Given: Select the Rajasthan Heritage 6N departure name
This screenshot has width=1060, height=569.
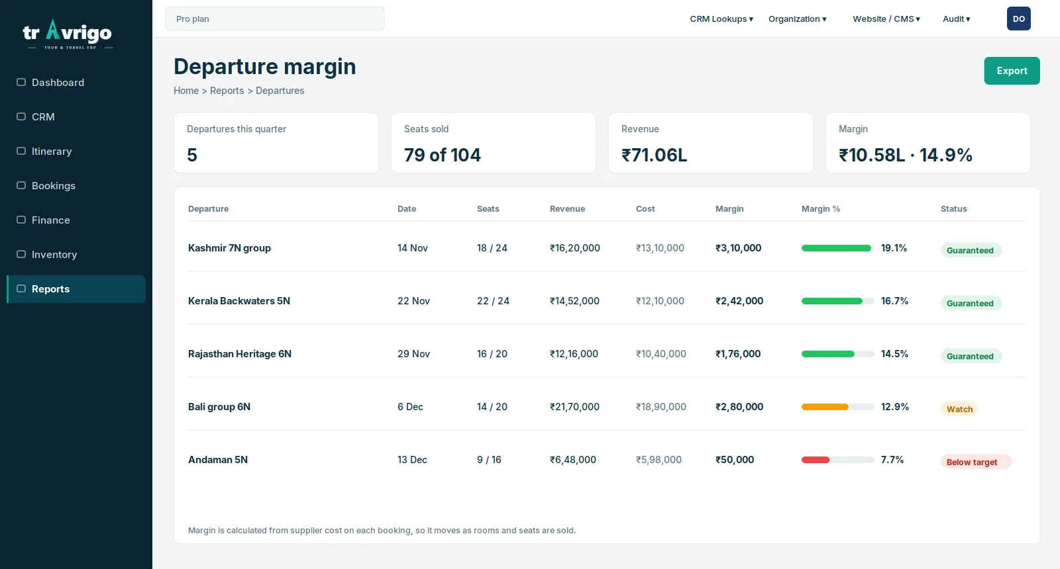Looking at the screenshot, I should [240, 354].
